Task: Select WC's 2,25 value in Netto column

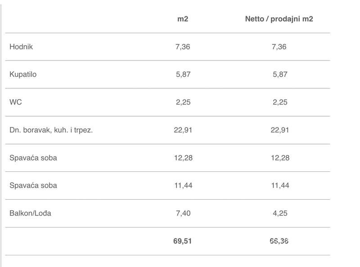Action: point(279,102)
